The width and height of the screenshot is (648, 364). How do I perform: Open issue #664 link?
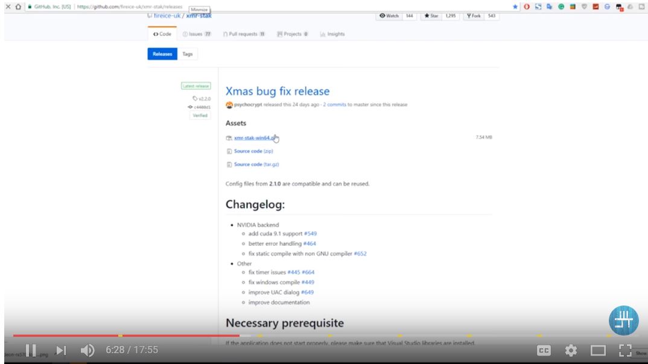click(x=308, y=272)
